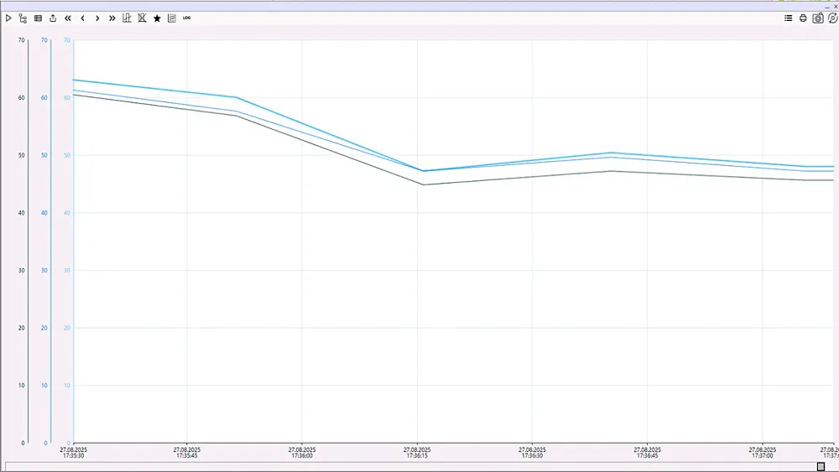Image resolution: width=839 pixels, height=472 pixels.
Task: Click the crossed-out cursor icon
Action: 142,18
